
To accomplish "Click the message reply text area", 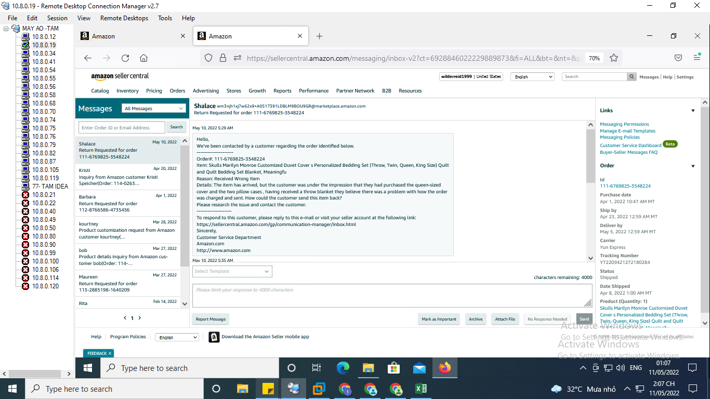I will click(x=392, y=296).
